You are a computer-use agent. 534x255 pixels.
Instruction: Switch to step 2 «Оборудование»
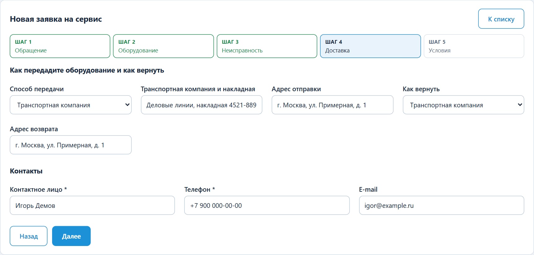(163, 46)
